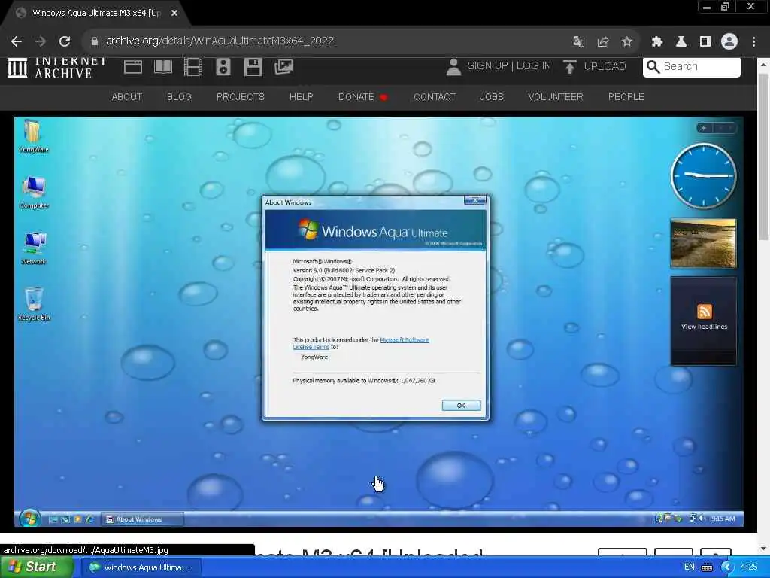This screenshot has width=770, height=578.
Task: Click the SIGN UP link
Action: click(487, 66)
